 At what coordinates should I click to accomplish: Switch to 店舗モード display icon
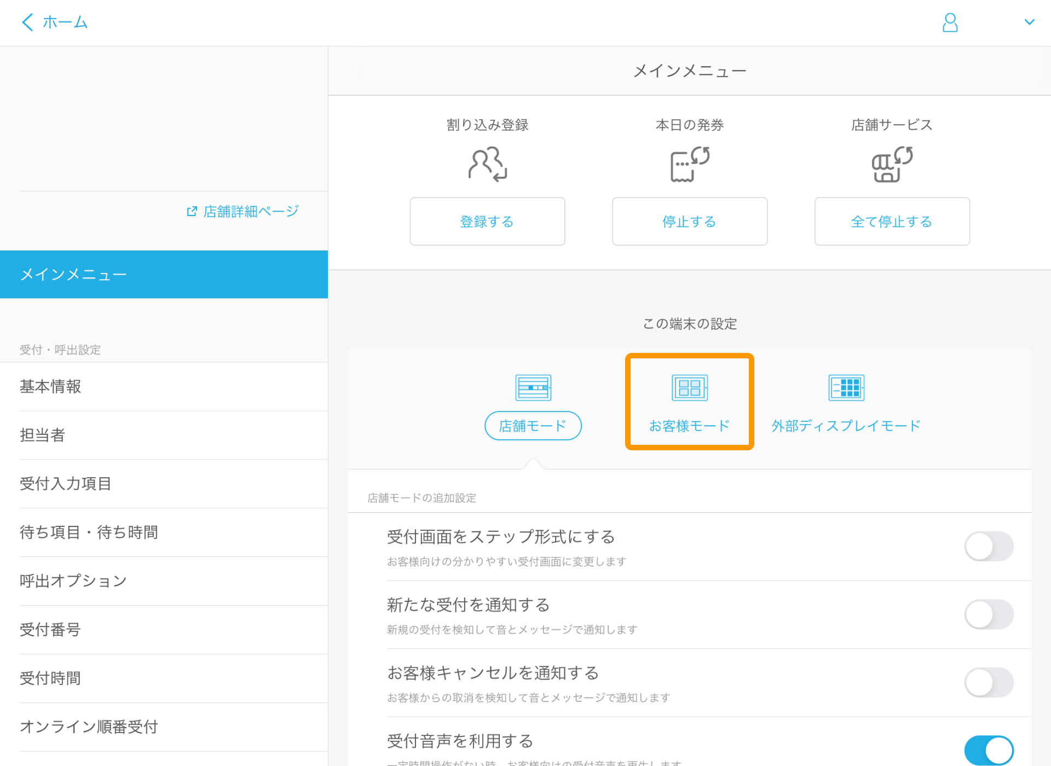[532, 387]
